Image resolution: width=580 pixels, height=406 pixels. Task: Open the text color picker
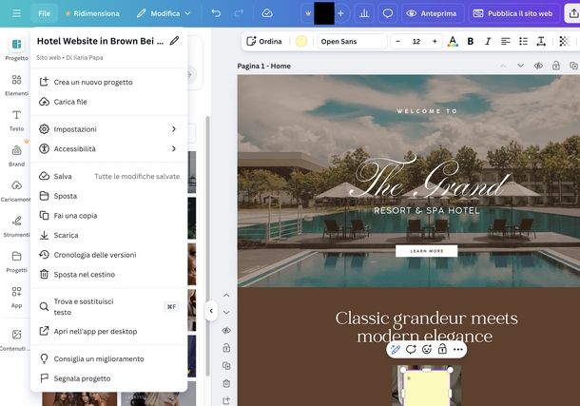(x=453, y=42)
